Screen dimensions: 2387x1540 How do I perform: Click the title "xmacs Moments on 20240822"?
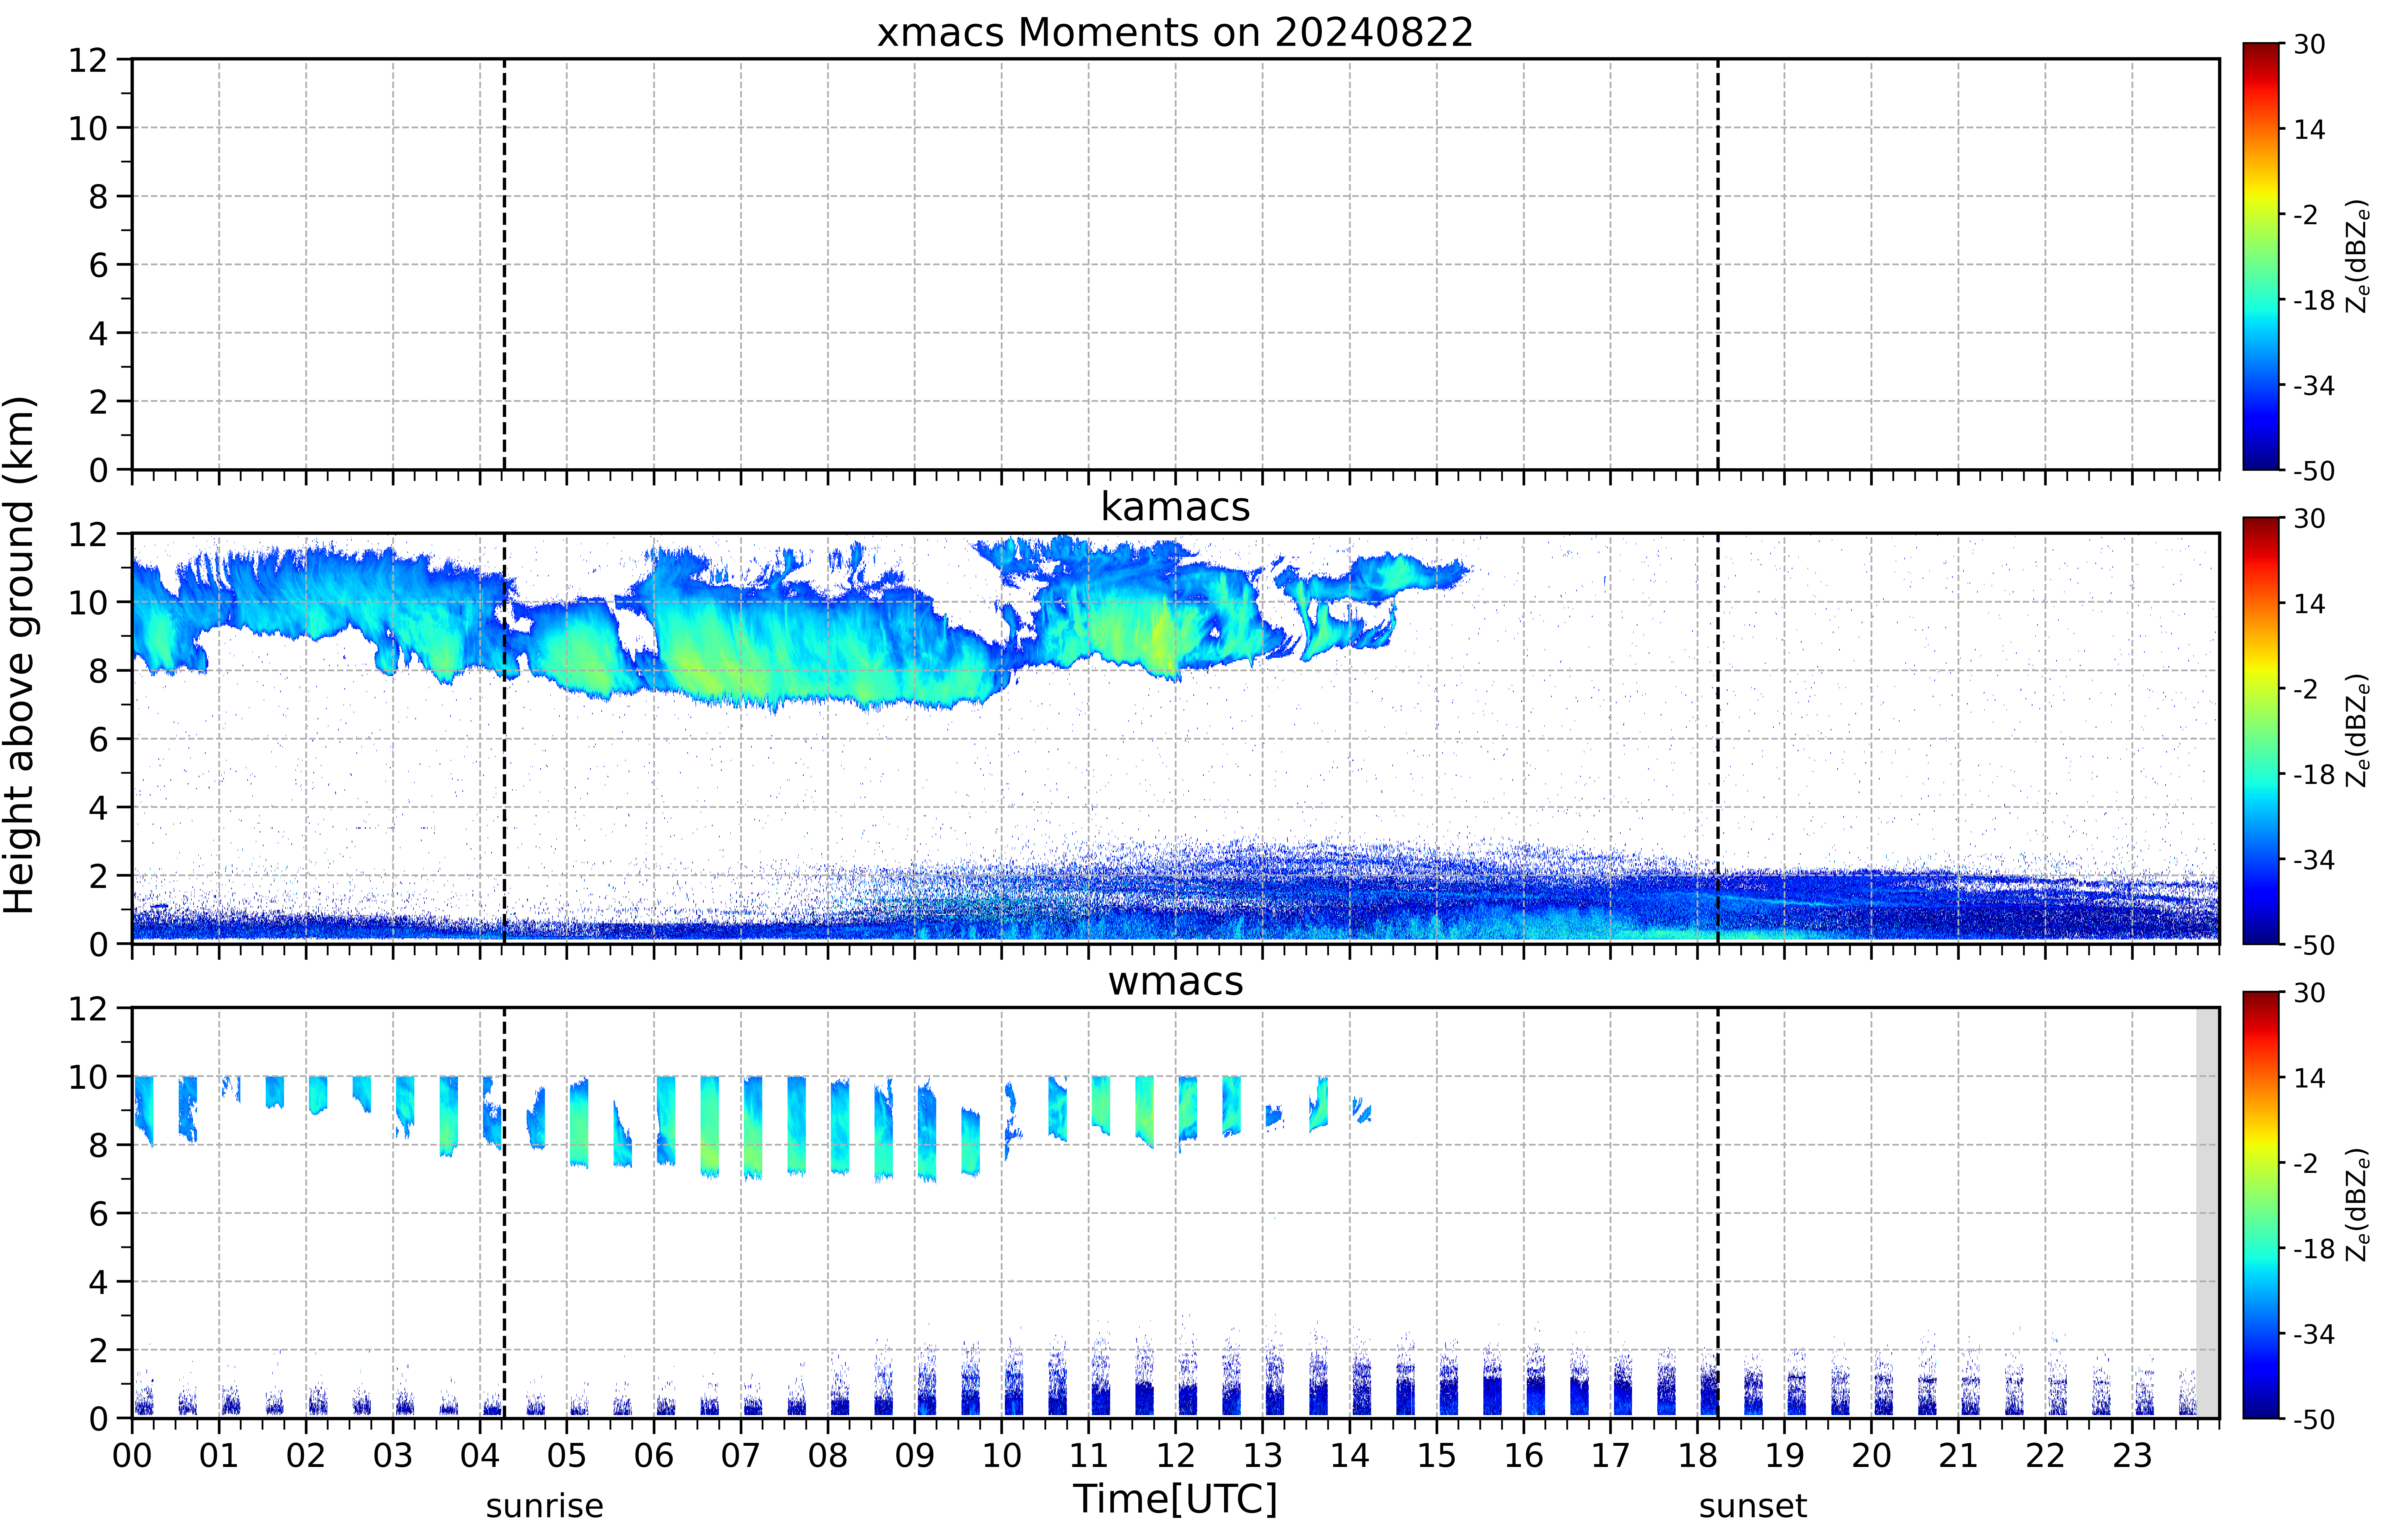(x=1175, y=32)
